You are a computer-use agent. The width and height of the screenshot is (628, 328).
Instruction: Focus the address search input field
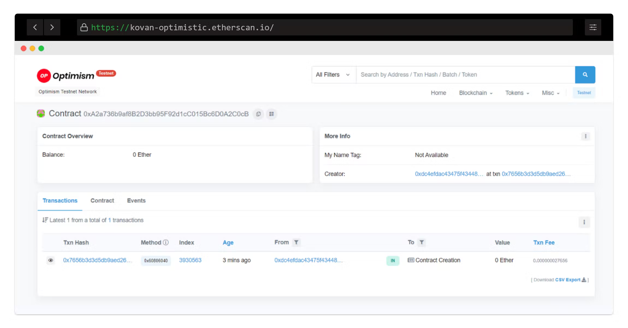[464, 75]
